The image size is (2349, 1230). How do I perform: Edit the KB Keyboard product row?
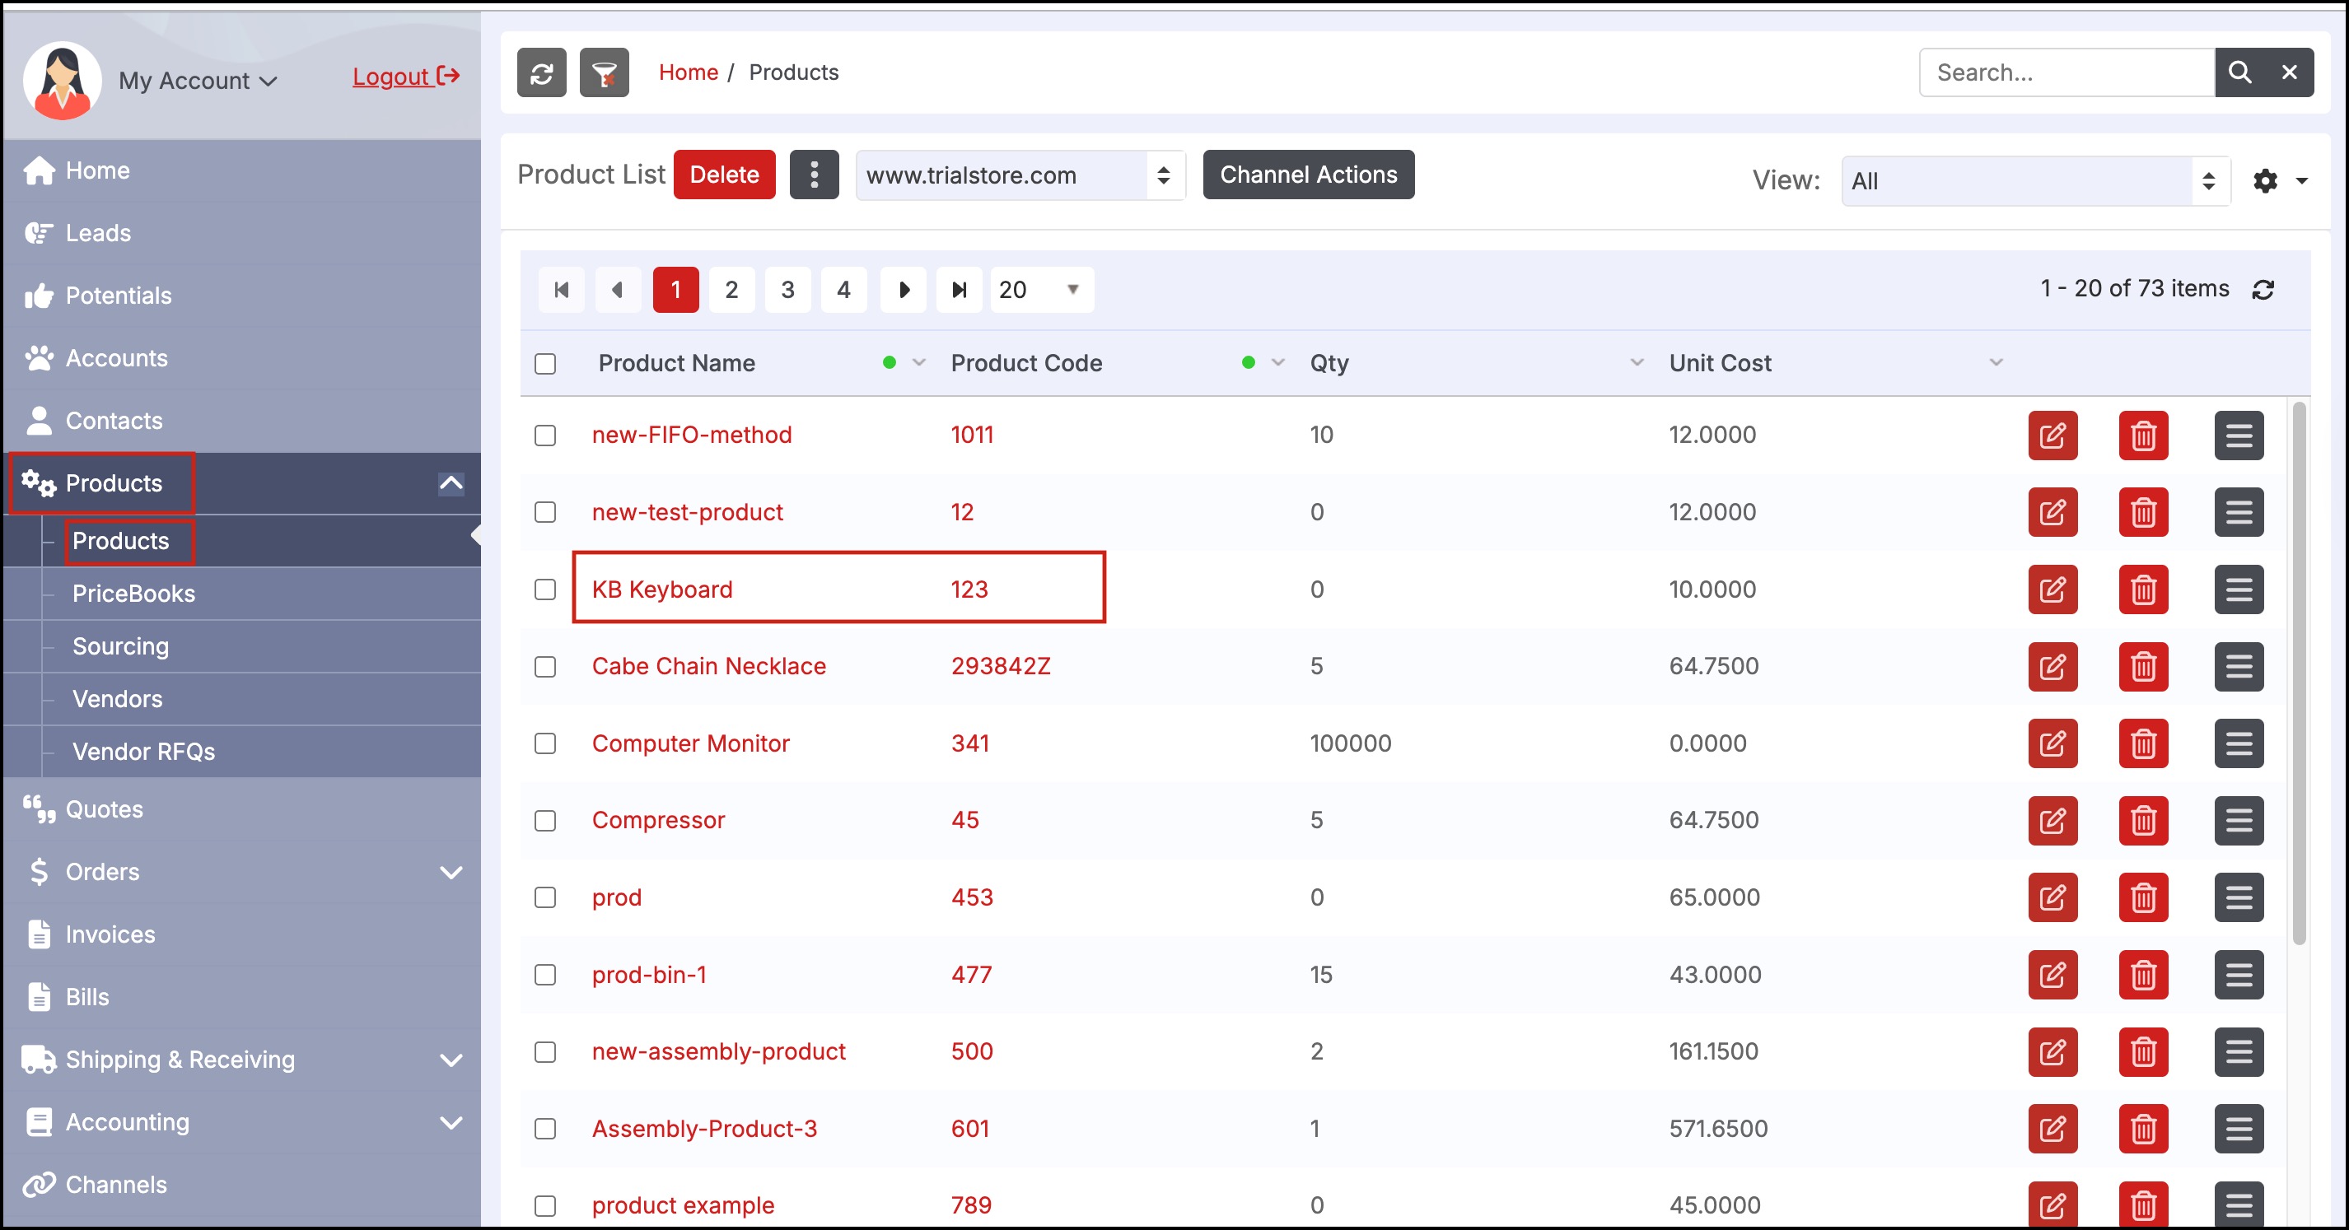pos(2052,589)
